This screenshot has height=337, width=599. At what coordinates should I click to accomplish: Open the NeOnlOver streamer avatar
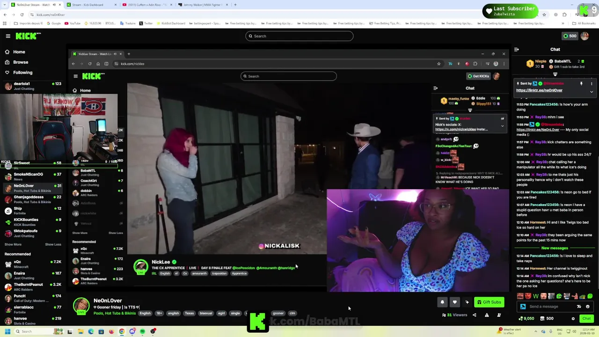[81, 306]
